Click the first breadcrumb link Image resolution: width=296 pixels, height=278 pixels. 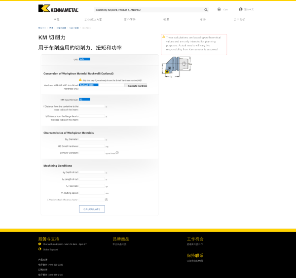pyautogui.click(x=42, y=28)
